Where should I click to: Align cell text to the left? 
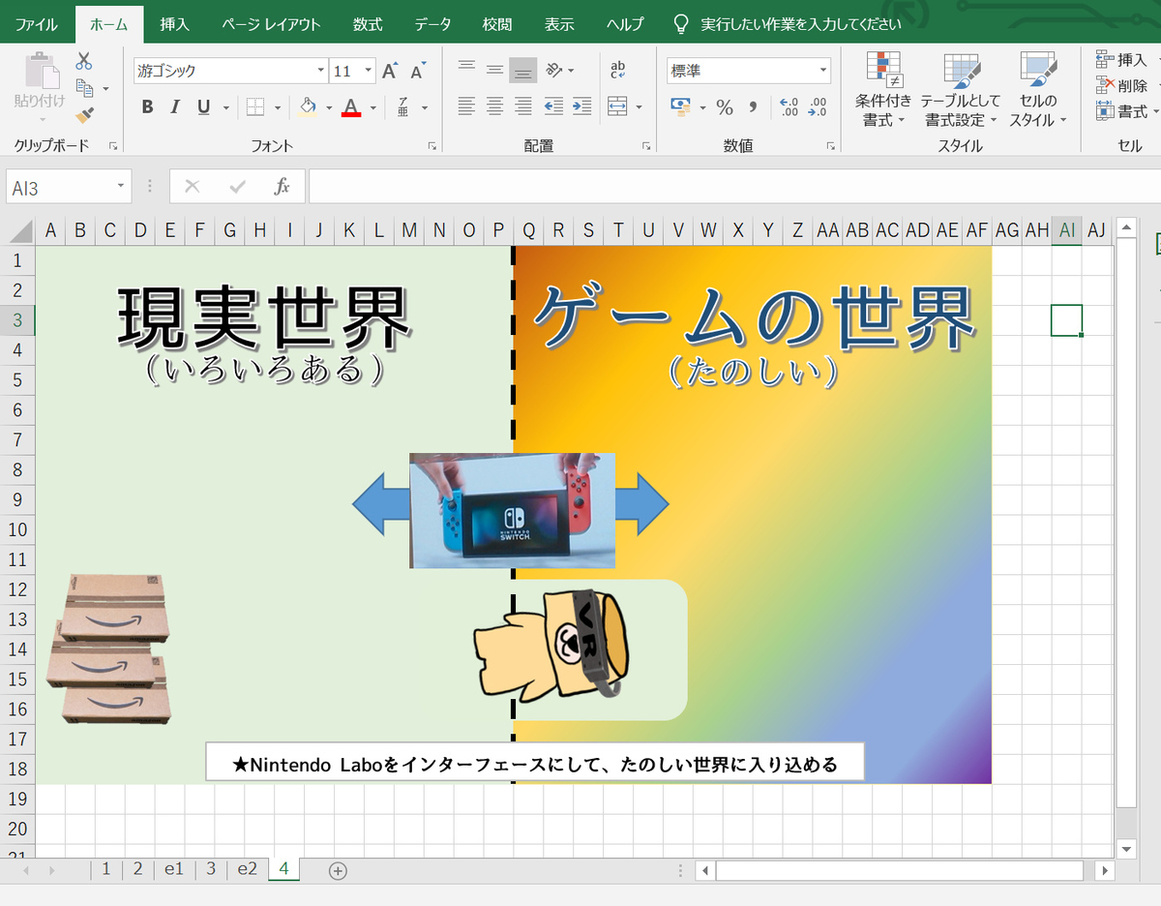point(466,106)
